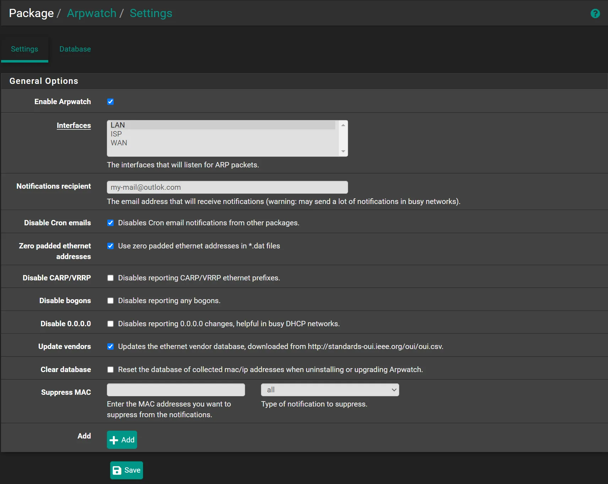This screenshot has width=608, height=484.
Task: Click inside the Notifications recipient field
Action: coord(227,187)
